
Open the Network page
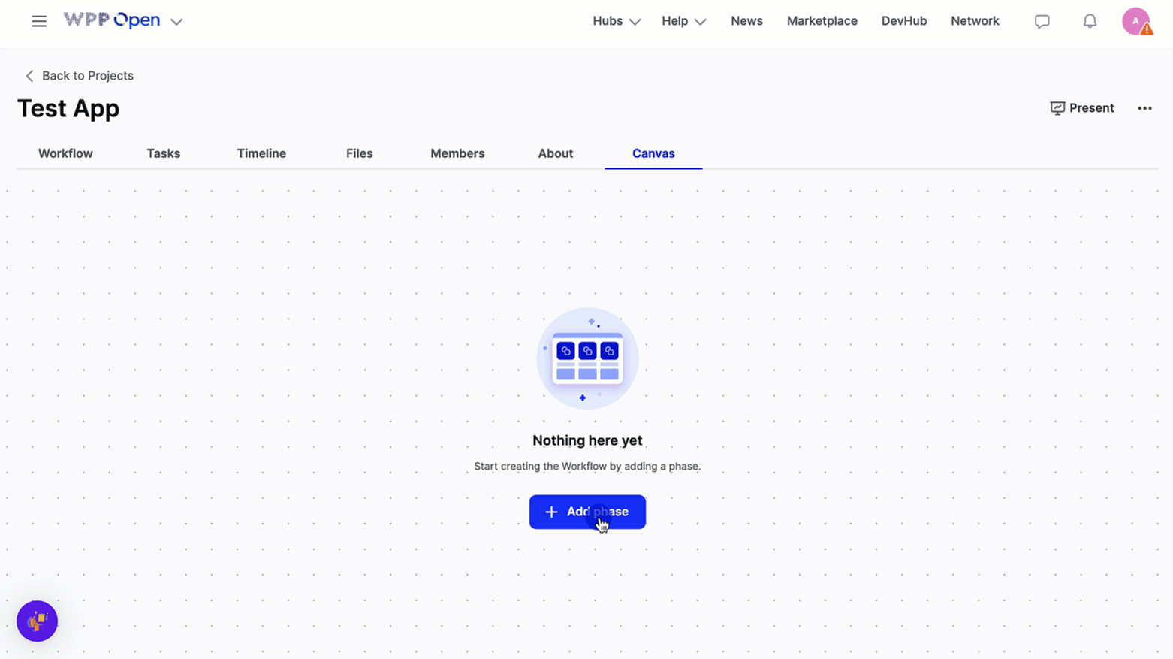click(x=975, y=21)
